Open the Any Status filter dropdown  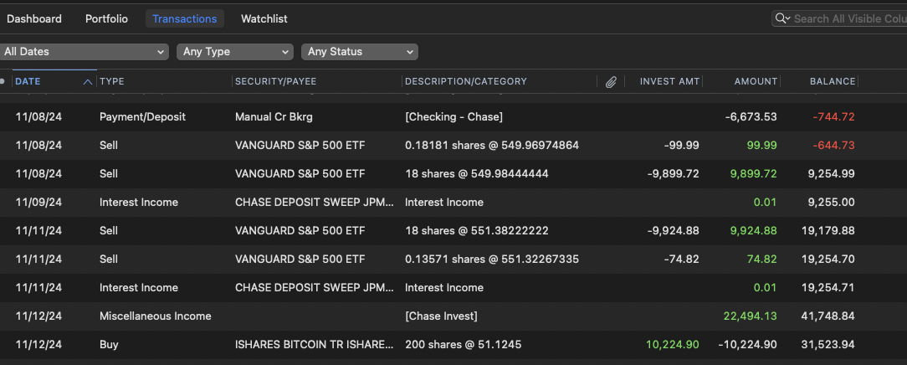coord(360,52)
